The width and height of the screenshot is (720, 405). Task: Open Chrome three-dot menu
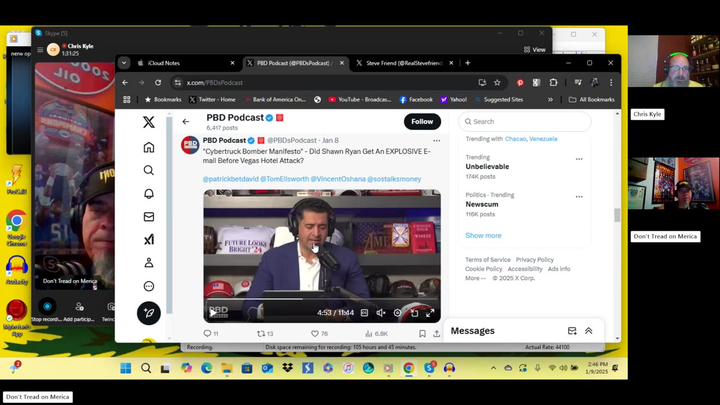(611, 83)
